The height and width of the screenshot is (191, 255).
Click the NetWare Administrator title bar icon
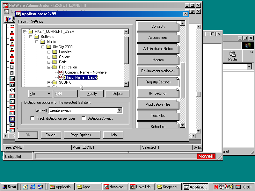coord(6,5)
